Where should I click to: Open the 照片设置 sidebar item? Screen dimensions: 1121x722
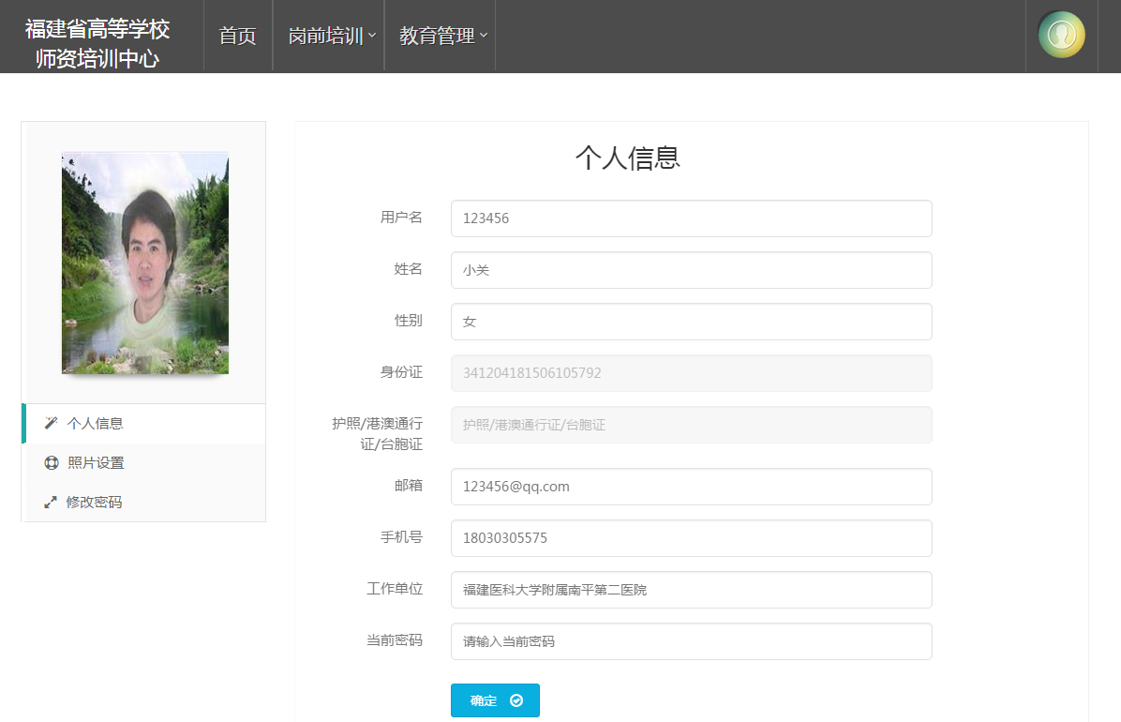(x=96, y=463)
